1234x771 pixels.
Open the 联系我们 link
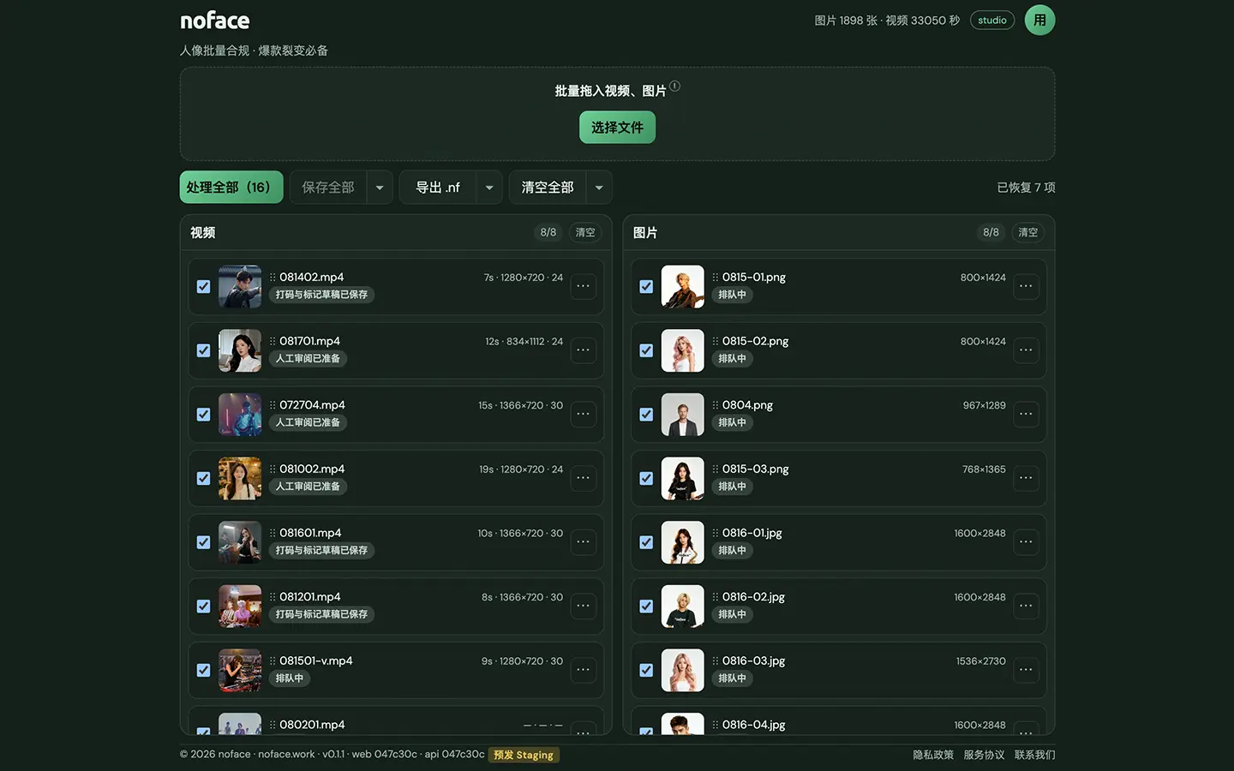click(1035, 755)
